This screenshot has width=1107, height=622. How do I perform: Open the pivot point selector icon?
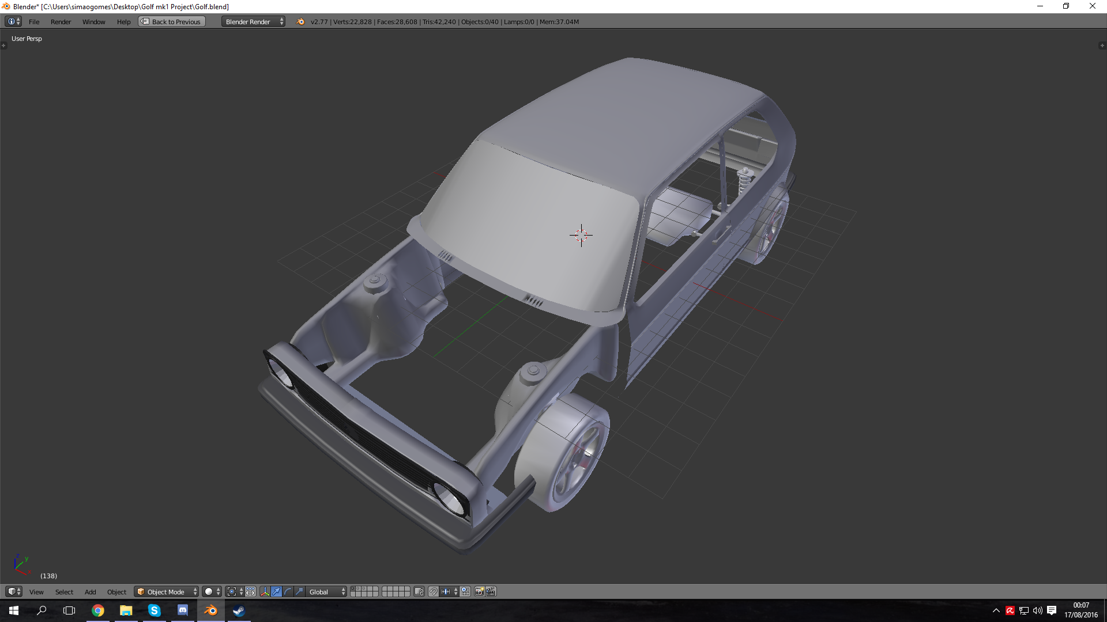[x=232, y=591]
